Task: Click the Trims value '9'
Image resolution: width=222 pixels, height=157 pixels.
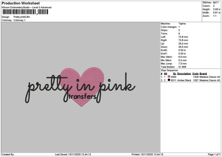Action: click(x=179, y=34)
